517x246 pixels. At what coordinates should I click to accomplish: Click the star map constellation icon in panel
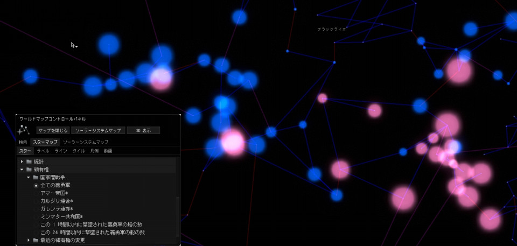tap(24, 130)
